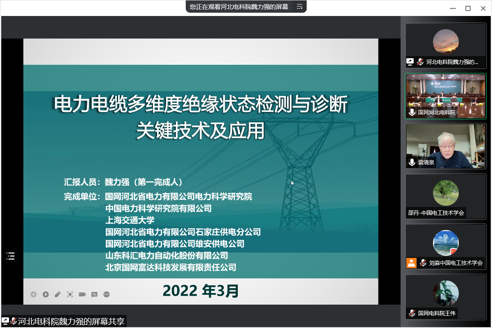Open the ellipsis more-options icon
This screenshot has height=328, width=492.
pyautogui.click(x=106, y=294)
